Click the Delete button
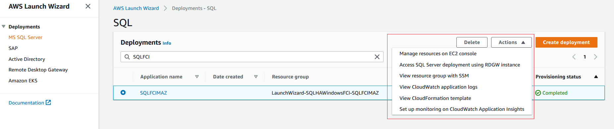Viewport: 614px width, 129px height. tap(472, 42)
